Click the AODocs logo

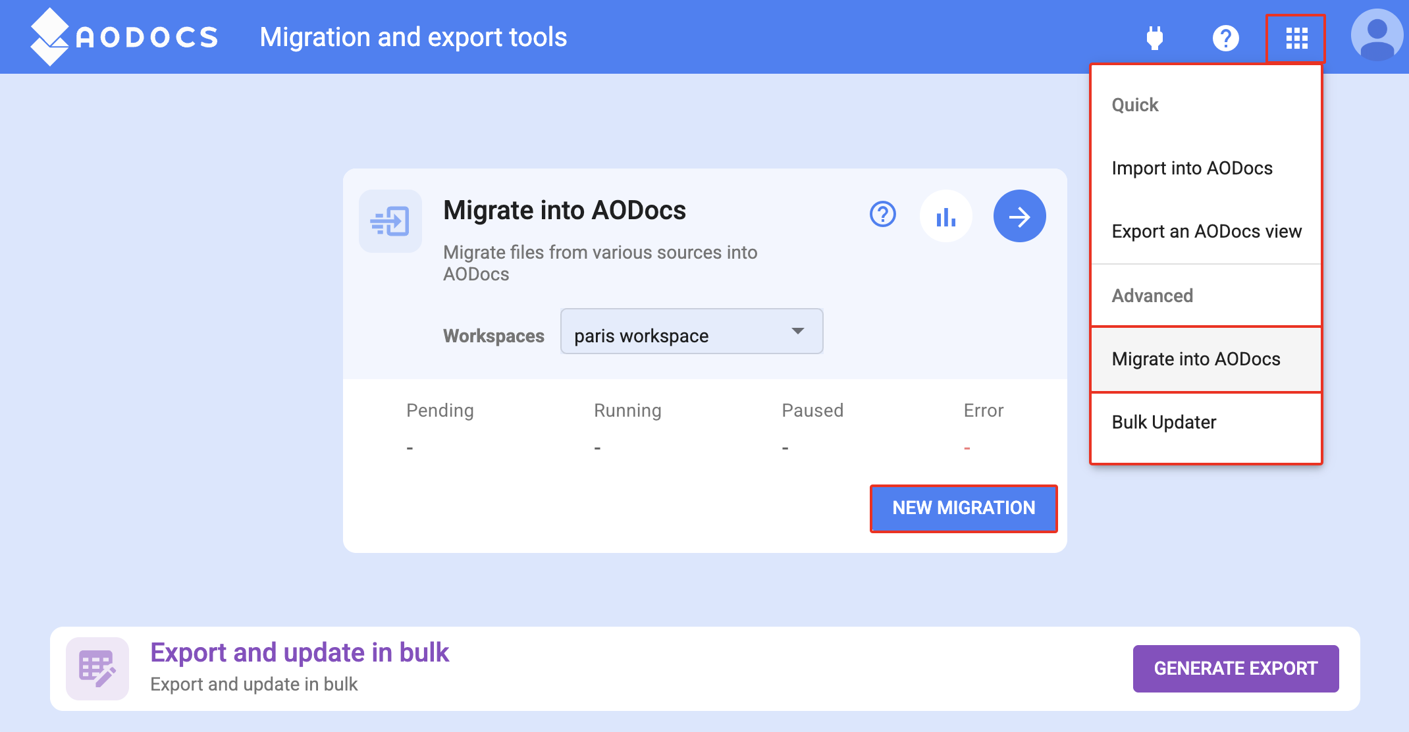click(x=124, y=37)
